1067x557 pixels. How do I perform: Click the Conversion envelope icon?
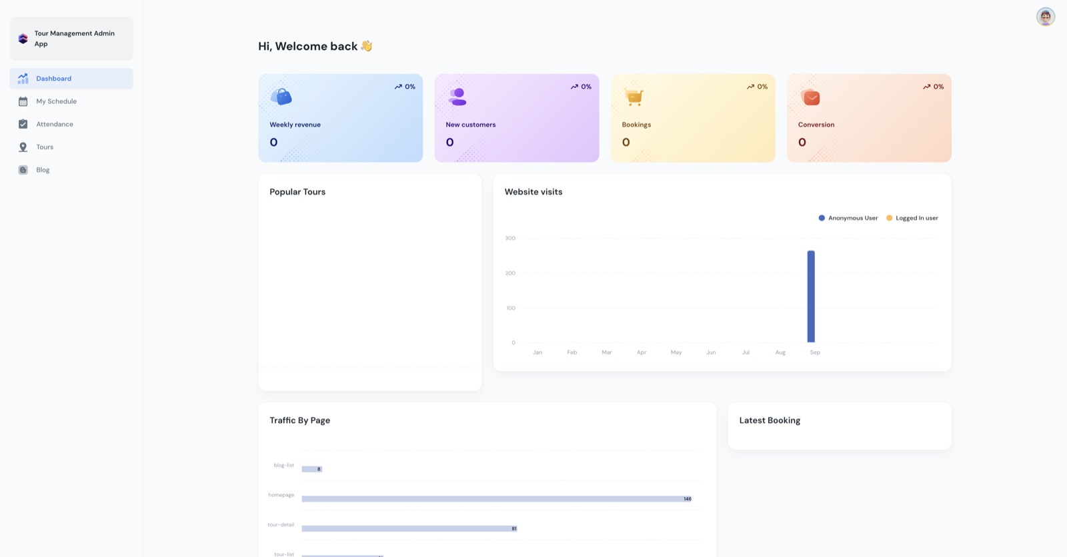(x=810, y=97)
